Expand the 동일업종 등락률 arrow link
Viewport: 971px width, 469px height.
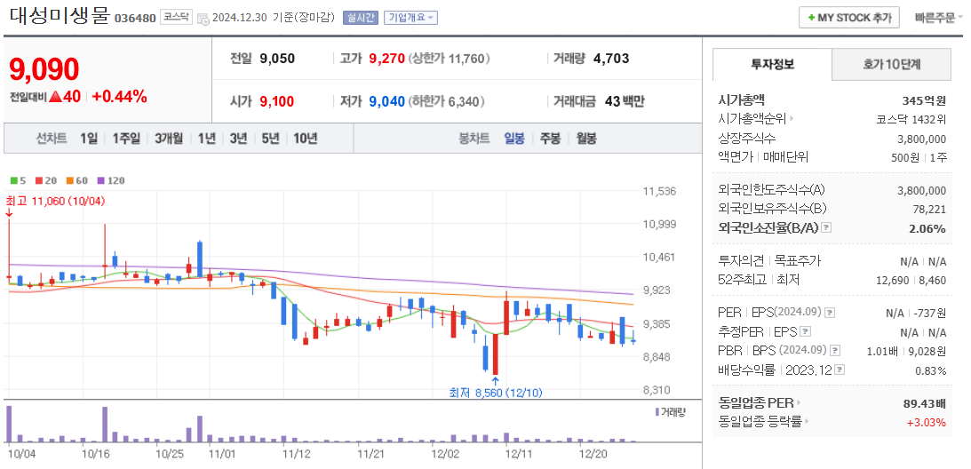coord(808,422)
